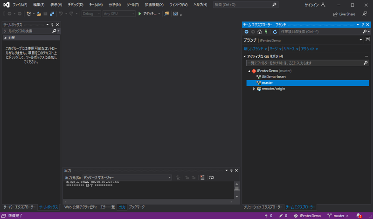This screenshot has width=373, height=219.
Task: Collapse the iPentecDemo repository node
Action: (x=249, y=71)
